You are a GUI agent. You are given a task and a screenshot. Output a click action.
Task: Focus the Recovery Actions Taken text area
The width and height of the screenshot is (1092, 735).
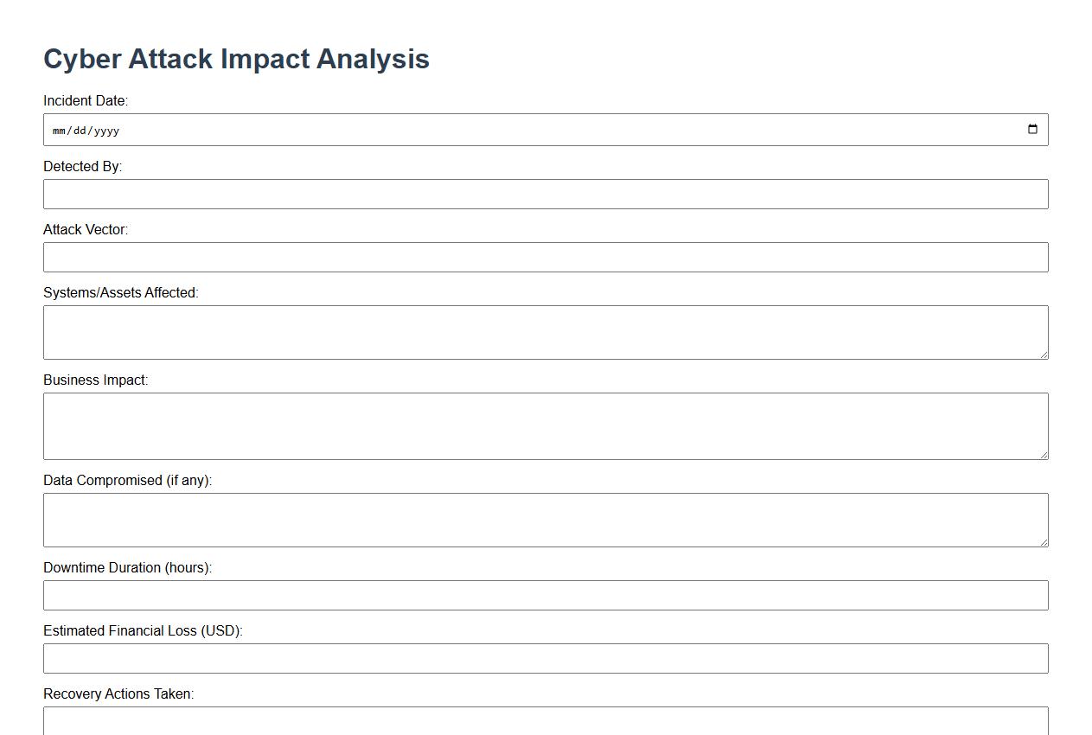pyautogui.click(x=546, y=721)
